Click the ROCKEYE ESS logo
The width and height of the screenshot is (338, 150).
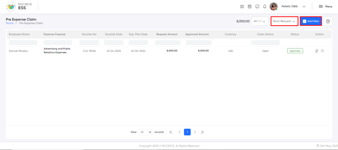[x=19, y=6]
